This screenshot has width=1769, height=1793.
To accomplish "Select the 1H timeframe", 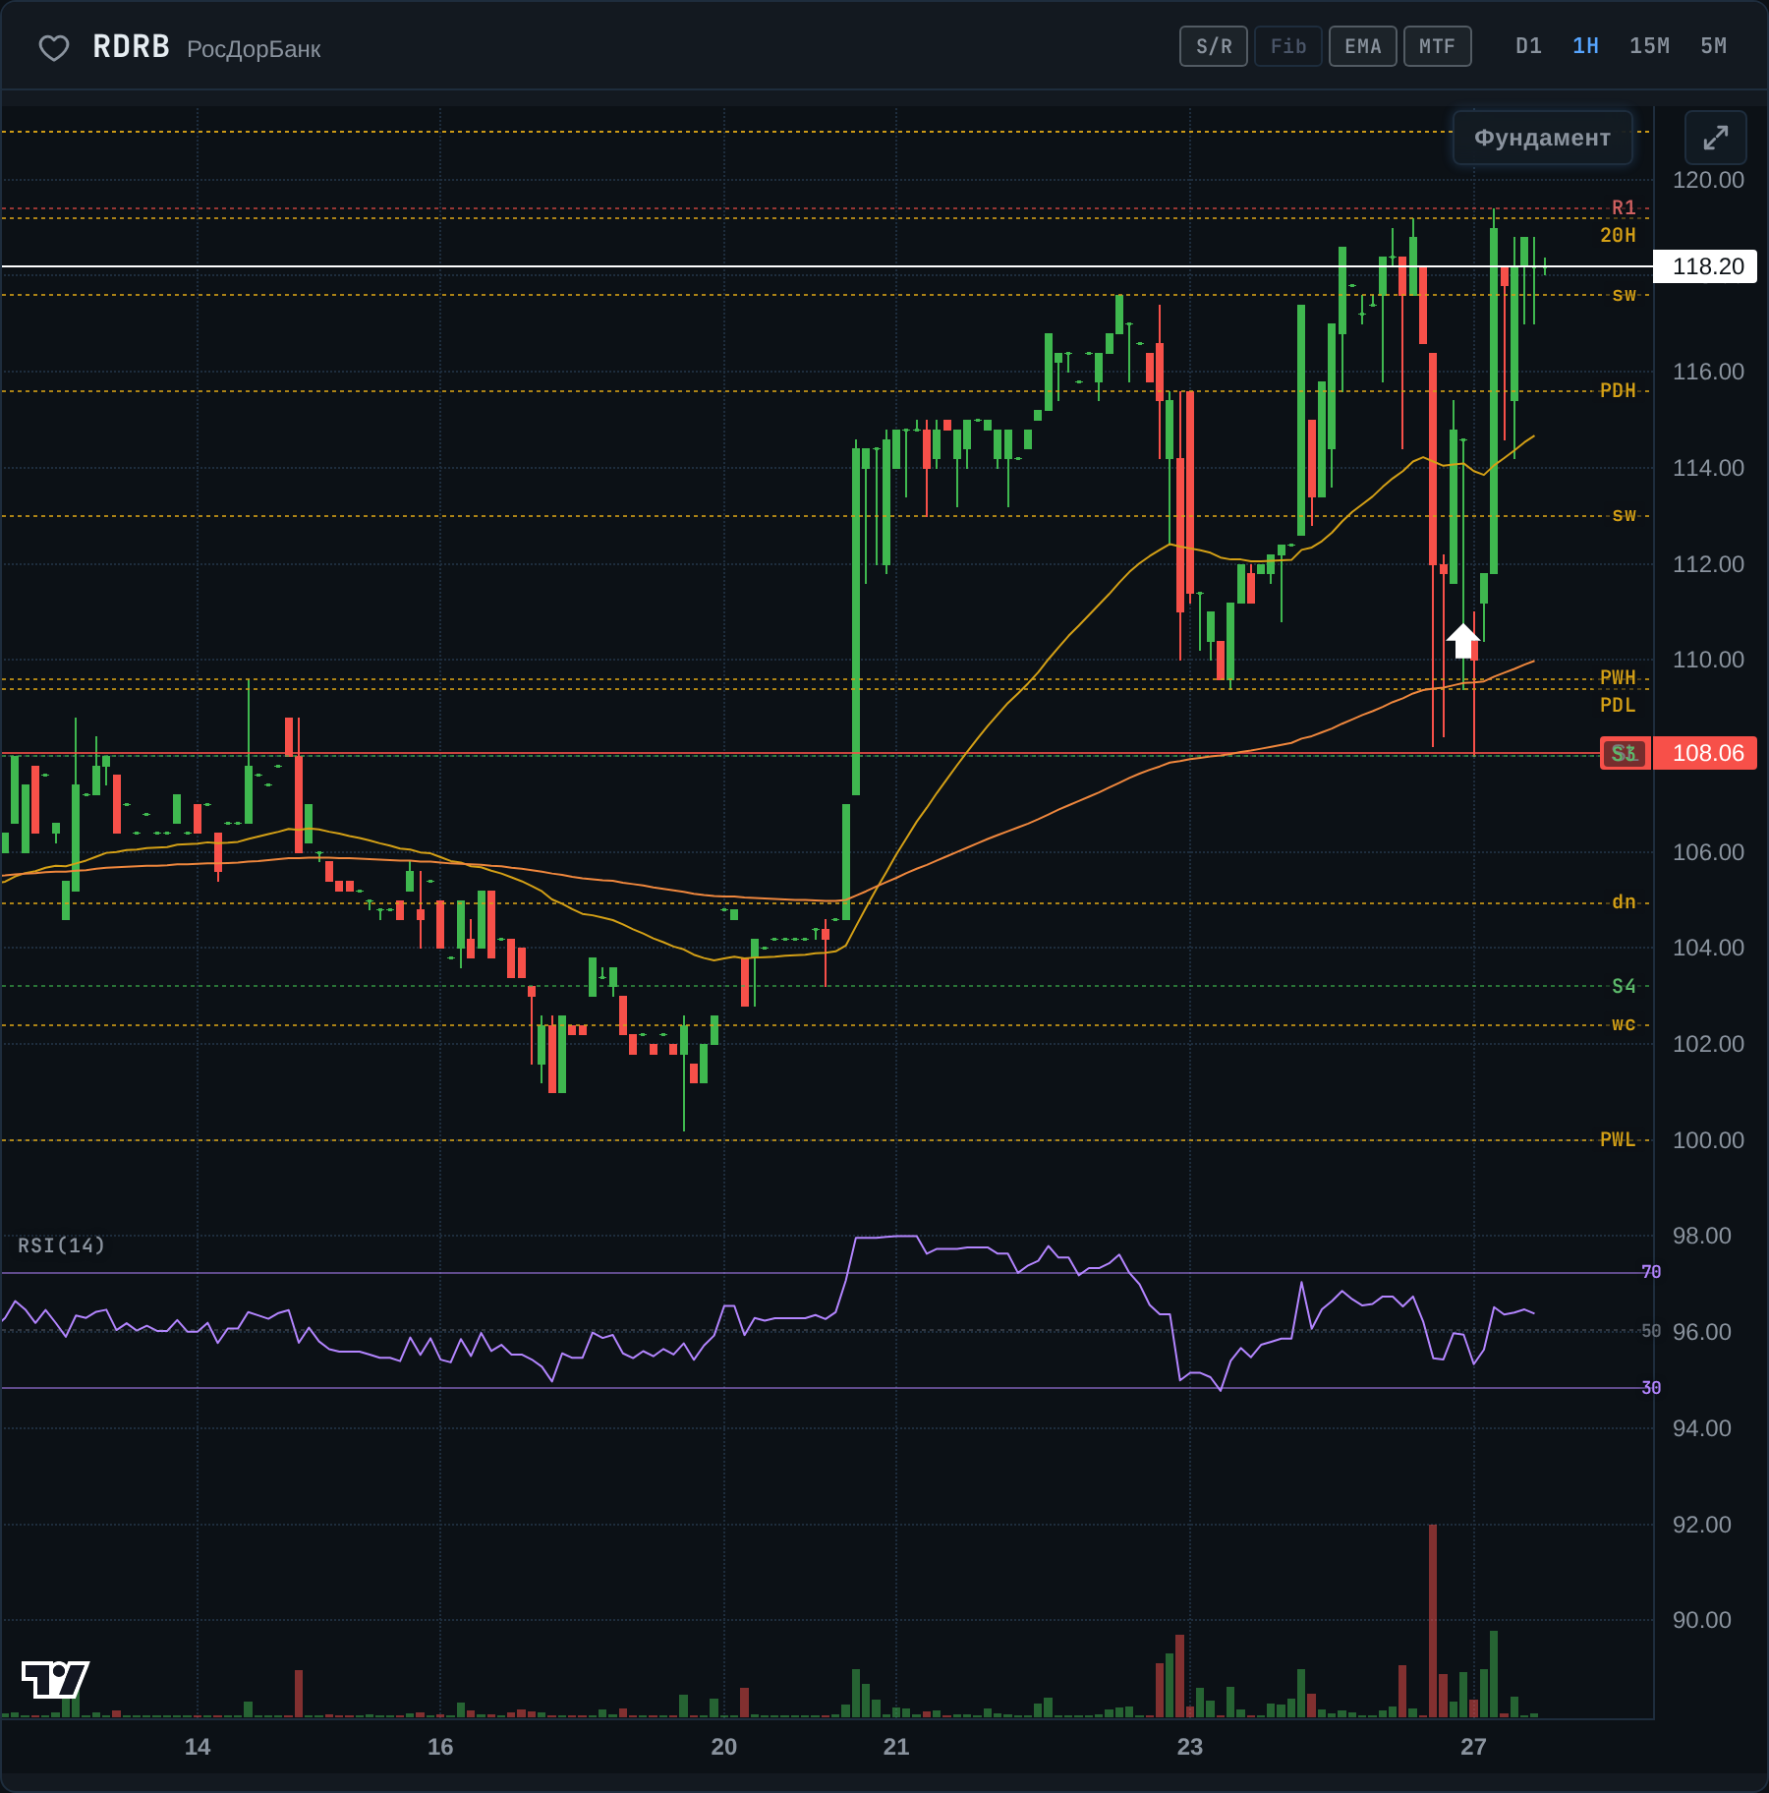I will tap(1585, 46).
